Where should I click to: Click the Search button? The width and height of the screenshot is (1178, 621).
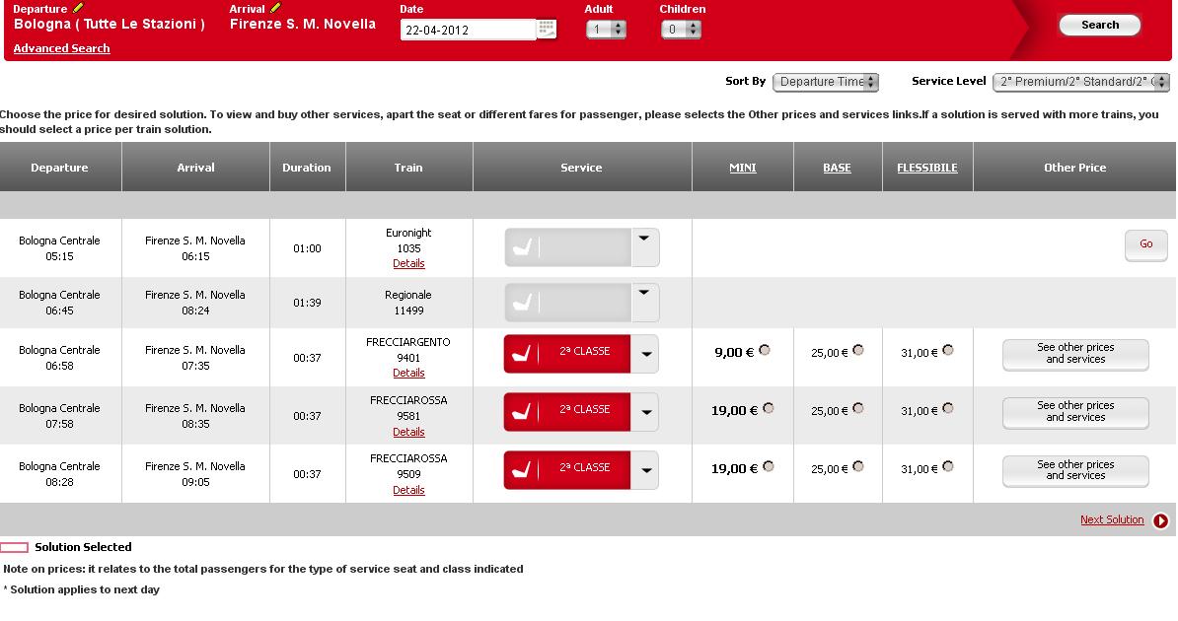pyautogui.click(x=1100, y=25)
